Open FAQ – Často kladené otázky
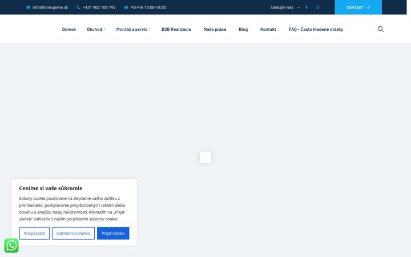The image size is (411, 257). pyautogui.click(x=316, y=29)
